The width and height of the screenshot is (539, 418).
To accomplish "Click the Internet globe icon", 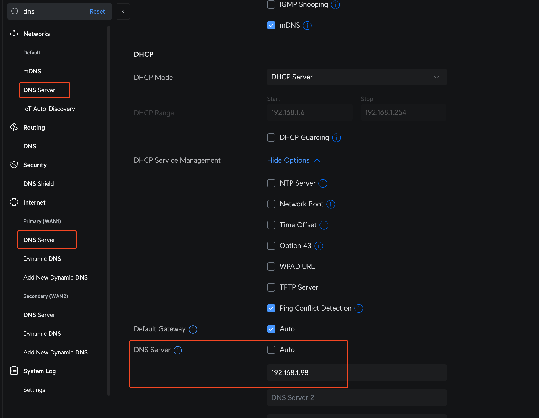I will (14, 202).
